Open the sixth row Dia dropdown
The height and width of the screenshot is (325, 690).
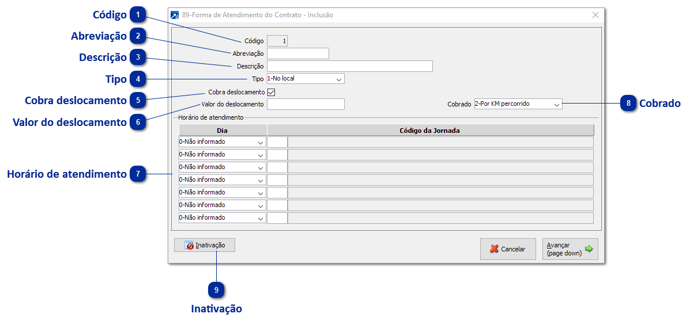[223, 205]
